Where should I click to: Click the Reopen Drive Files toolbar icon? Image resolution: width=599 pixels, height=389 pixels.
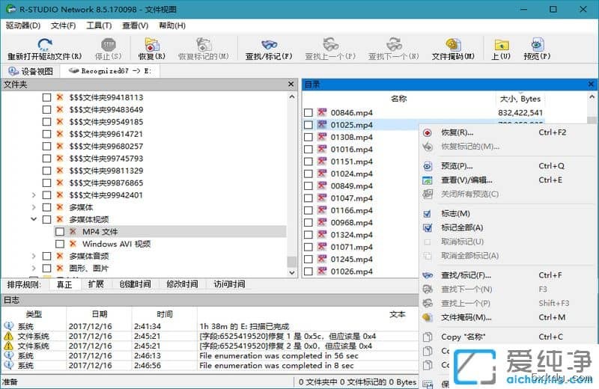45,44
